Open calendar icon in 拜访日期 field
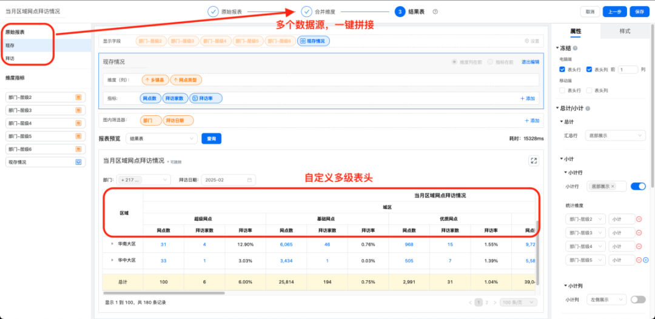The width and height of the screenshot is (655, 319). coord(249,180)
